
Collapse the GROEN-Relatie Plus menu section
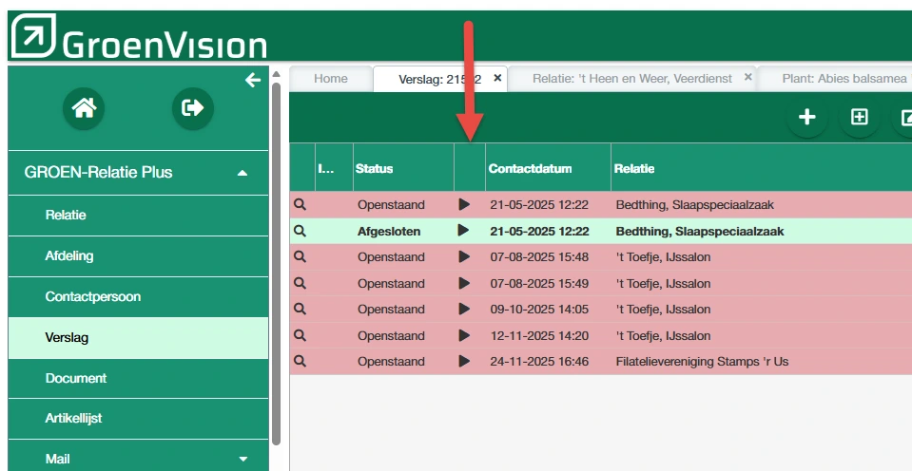coord(243,173)
